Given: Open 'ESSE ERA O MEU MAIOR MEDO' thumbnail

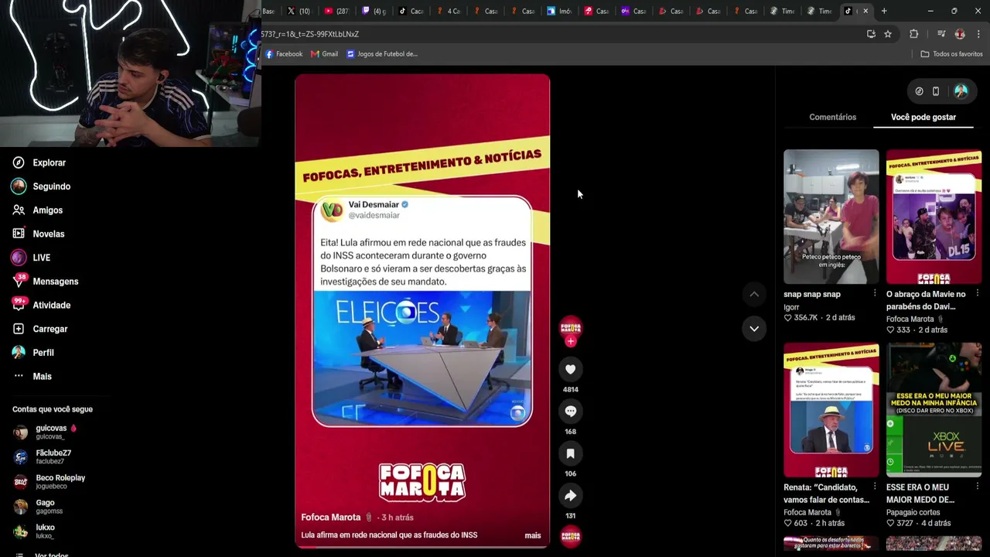Looking at the screenshot, I should coord(934,410).
